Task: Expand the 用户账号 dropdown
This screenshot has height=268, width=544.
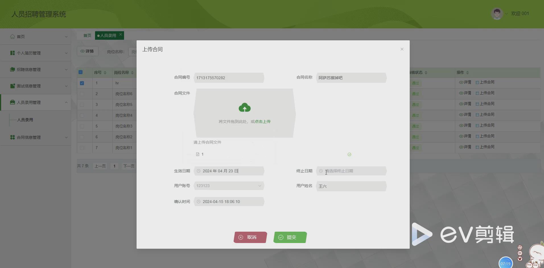Action: click(259, 185)
